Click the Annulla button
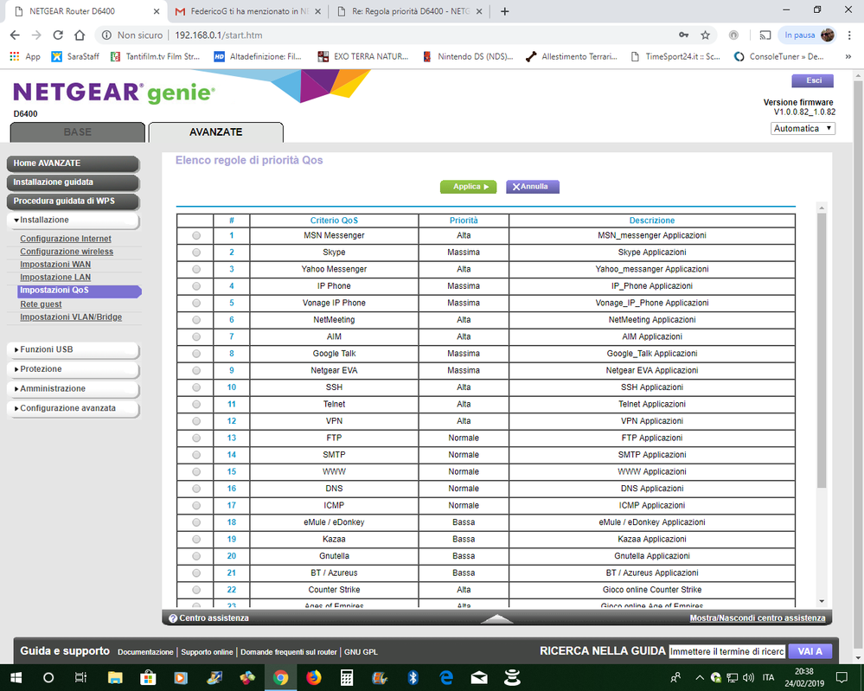 (x=532, y=187)
